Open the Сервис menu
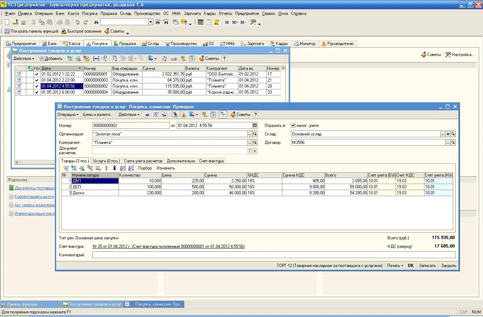 point(268,13)
